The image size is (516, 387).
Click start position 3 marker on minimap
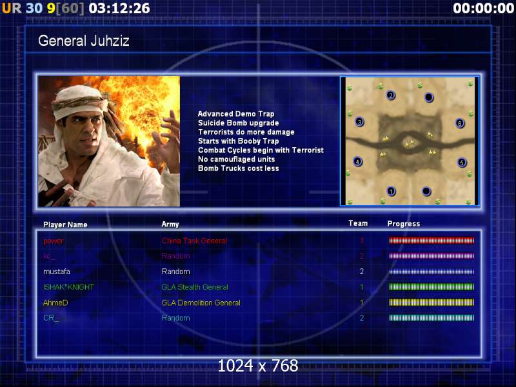click(359, 122)
